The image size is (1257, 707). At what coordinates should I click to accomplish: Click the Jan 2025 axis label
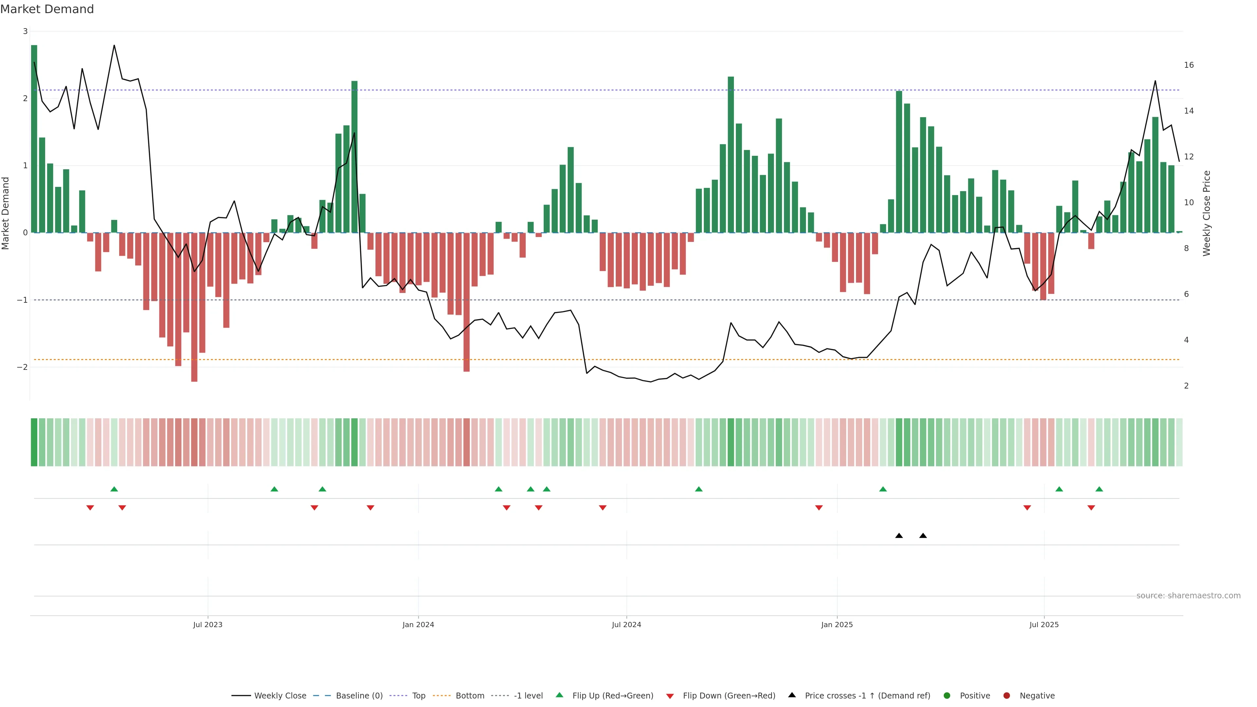837,625
